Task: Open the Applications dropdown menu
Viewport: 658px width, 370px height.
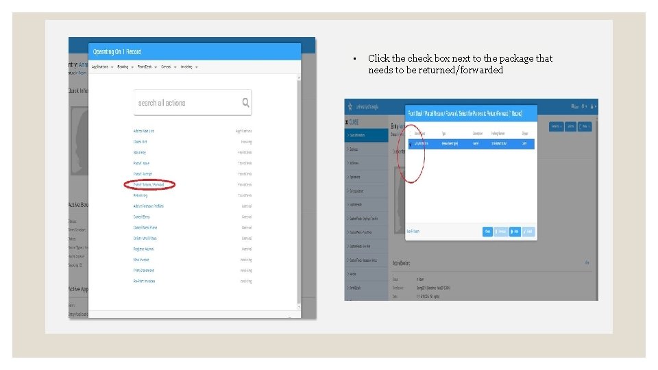Action: (x=102, y=67)
